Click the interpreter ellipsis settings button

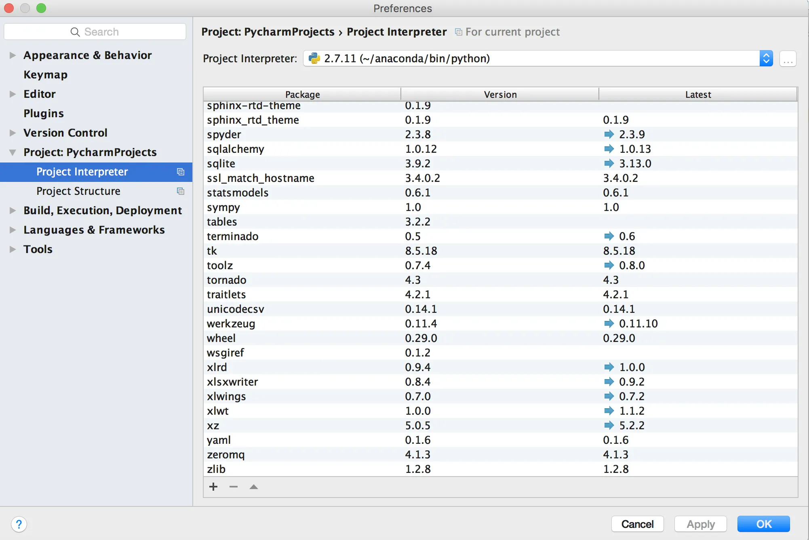point(788,59)
